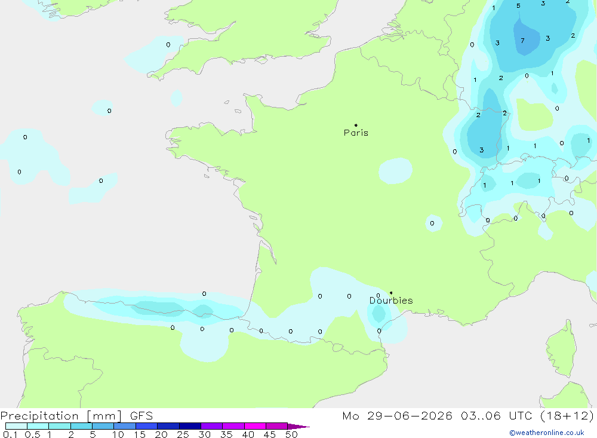Select the 15–20 mm legend swatch
Screen dimensions: 597x438
pos(147,426)
